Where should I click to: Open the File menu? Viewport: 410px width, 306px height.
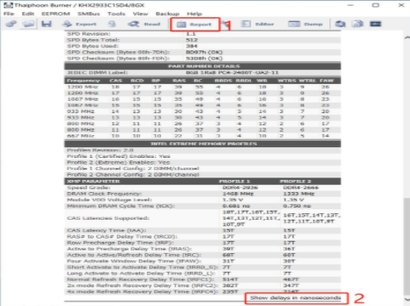click(9, 14)
